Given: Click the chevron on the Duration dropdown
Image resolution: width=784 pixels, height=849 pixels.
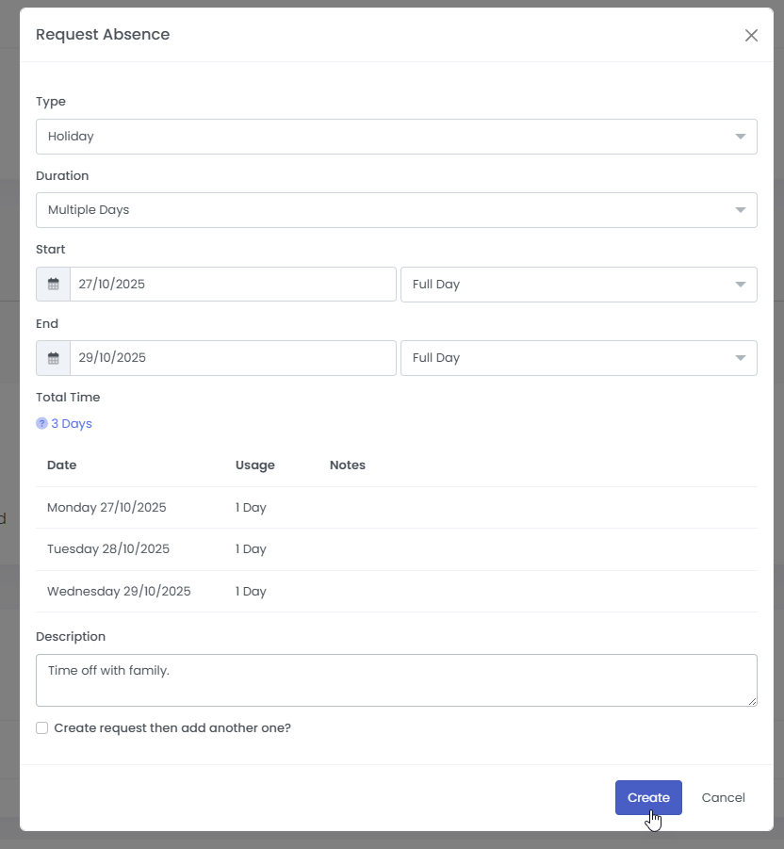Looking at the screenshot, I should pos(741,209).
